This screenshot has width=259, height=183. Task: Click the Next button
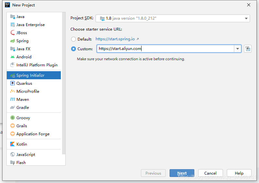[x=182, y=173]
